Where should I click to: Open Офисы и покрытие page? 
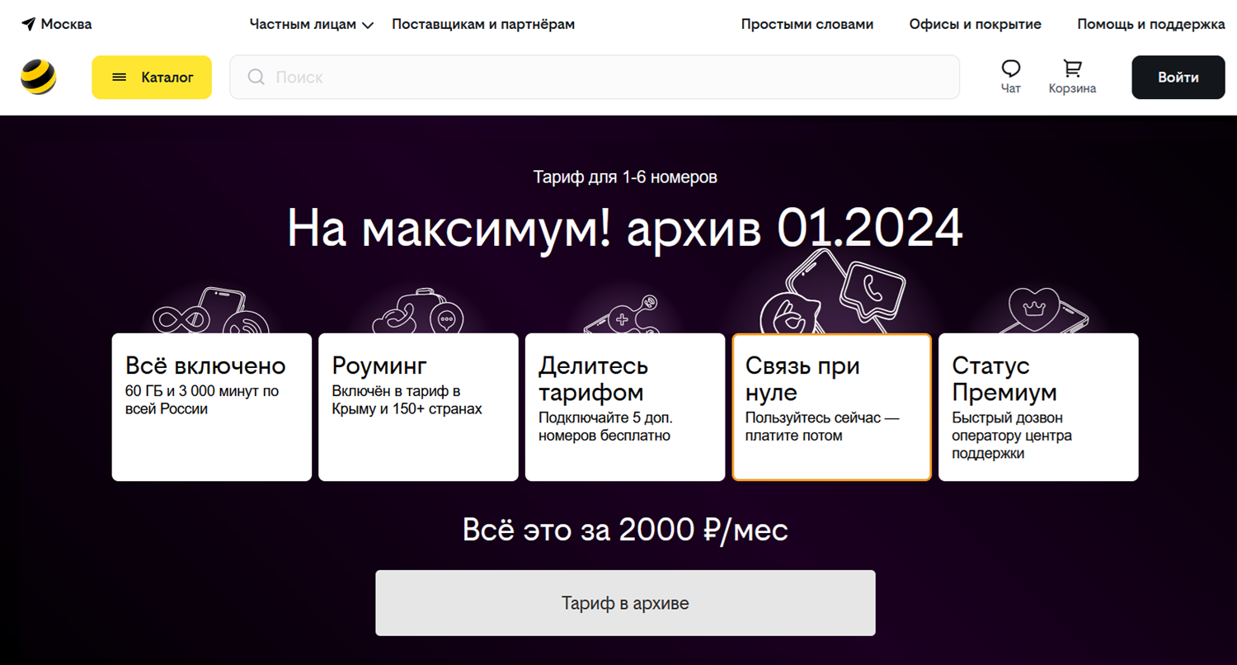pyautogui.click(x=976, y=24)
